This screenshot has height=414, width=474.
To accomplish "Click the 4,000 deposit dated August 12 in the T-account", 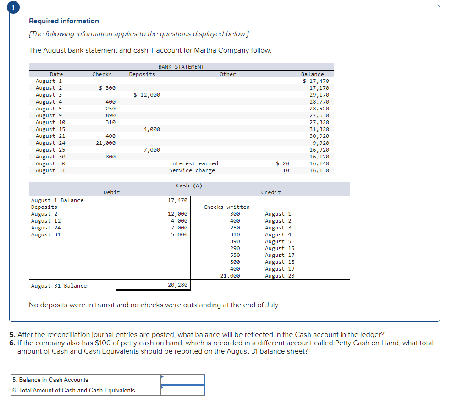I will point(179,221).
